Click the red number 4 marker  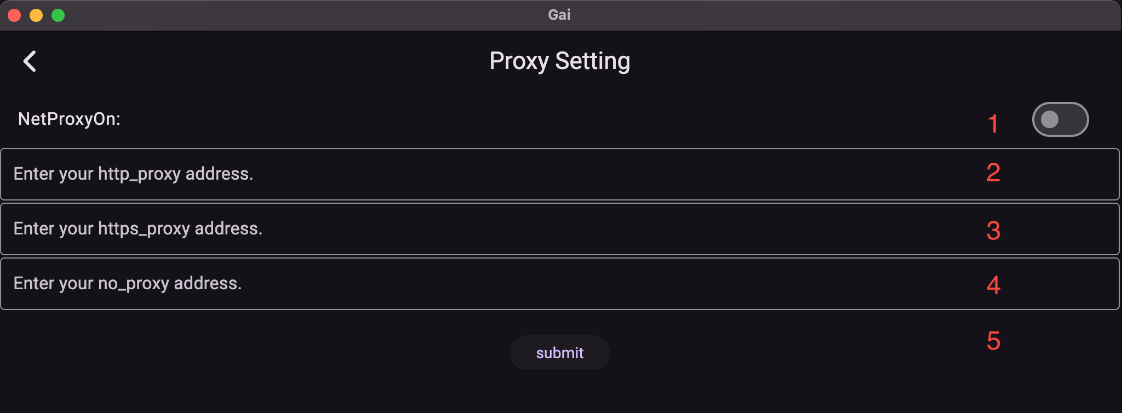(x=993, y=285)
